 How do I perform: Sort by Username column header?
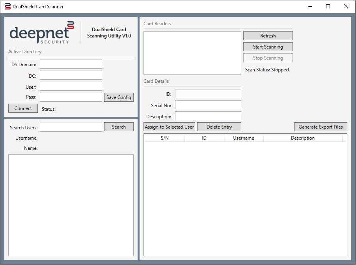point(244,138)
